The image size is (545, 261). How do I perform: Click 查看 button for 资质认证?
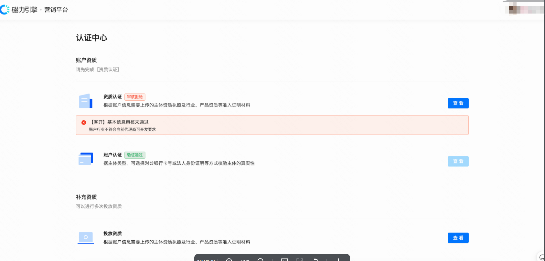(x=458, y=103)
